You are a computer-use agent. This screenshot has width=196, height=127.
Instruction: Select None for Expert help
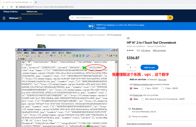[x=131, y=99]
